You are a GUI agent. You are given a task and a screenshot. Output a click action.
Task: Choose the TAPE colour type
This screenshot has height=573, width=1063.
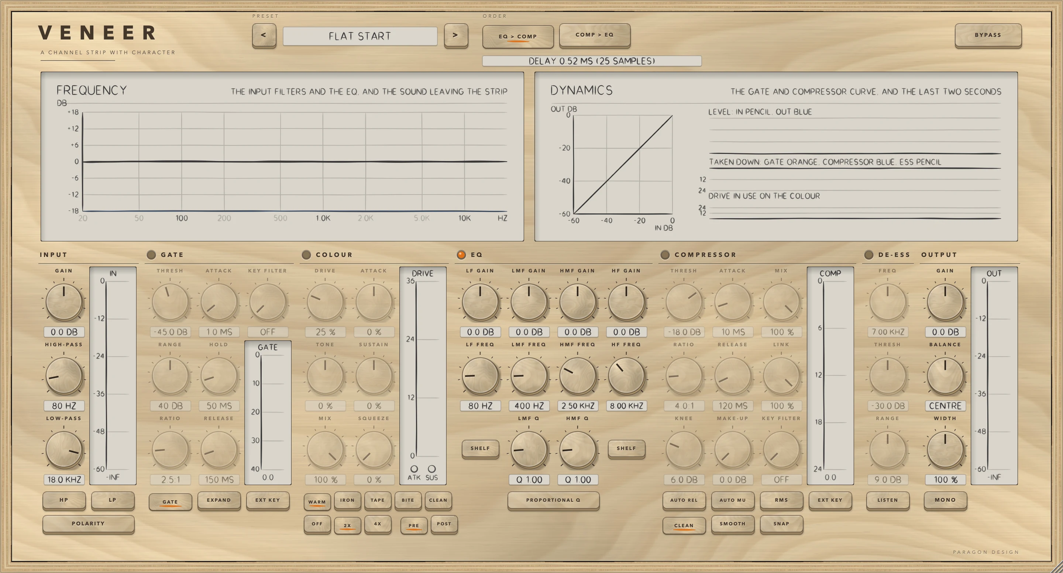pos(378,500)
